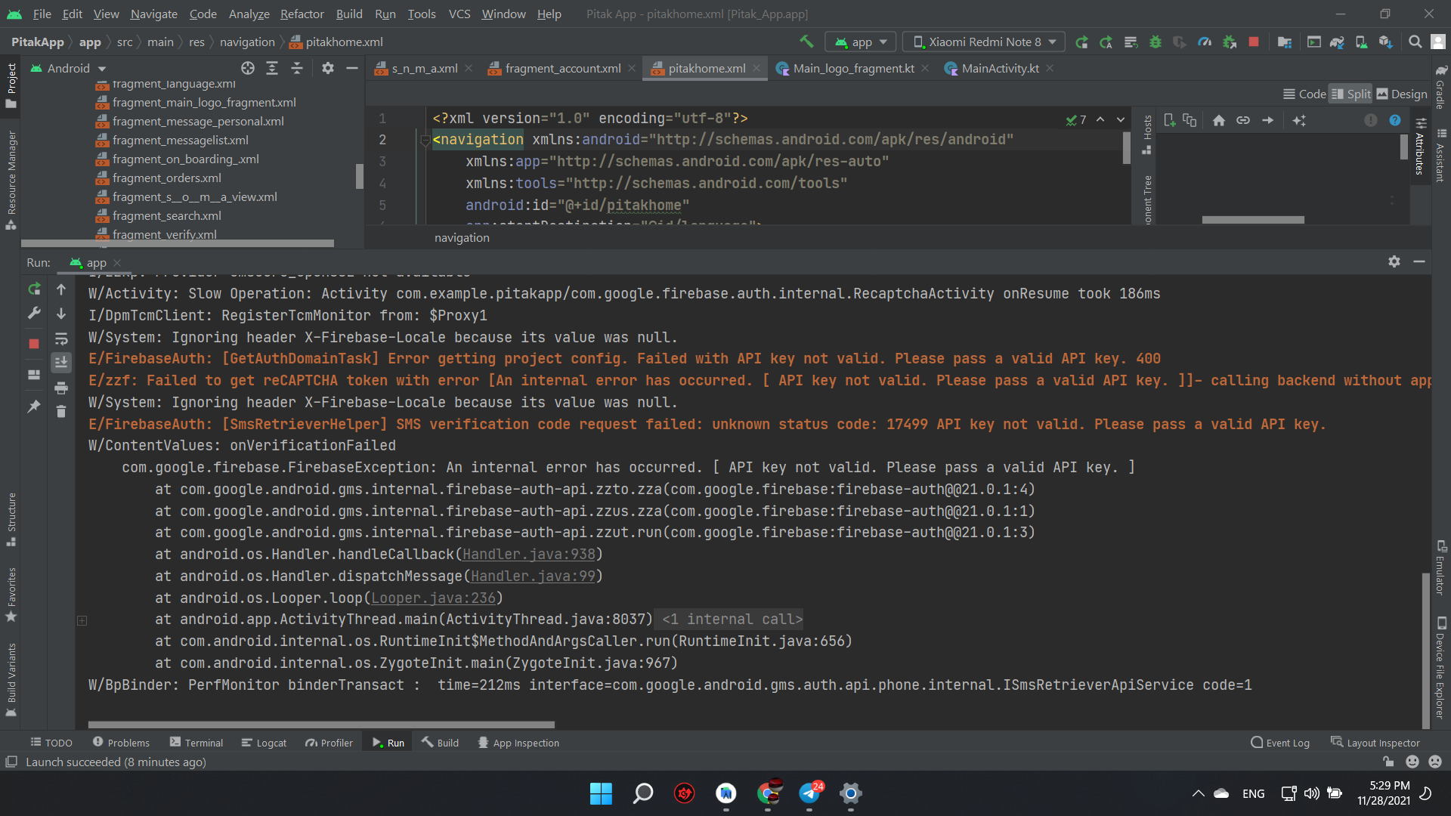Click Sync Project with Gradle Files icon
The image size is (1451, 816).
(1336, 42)
